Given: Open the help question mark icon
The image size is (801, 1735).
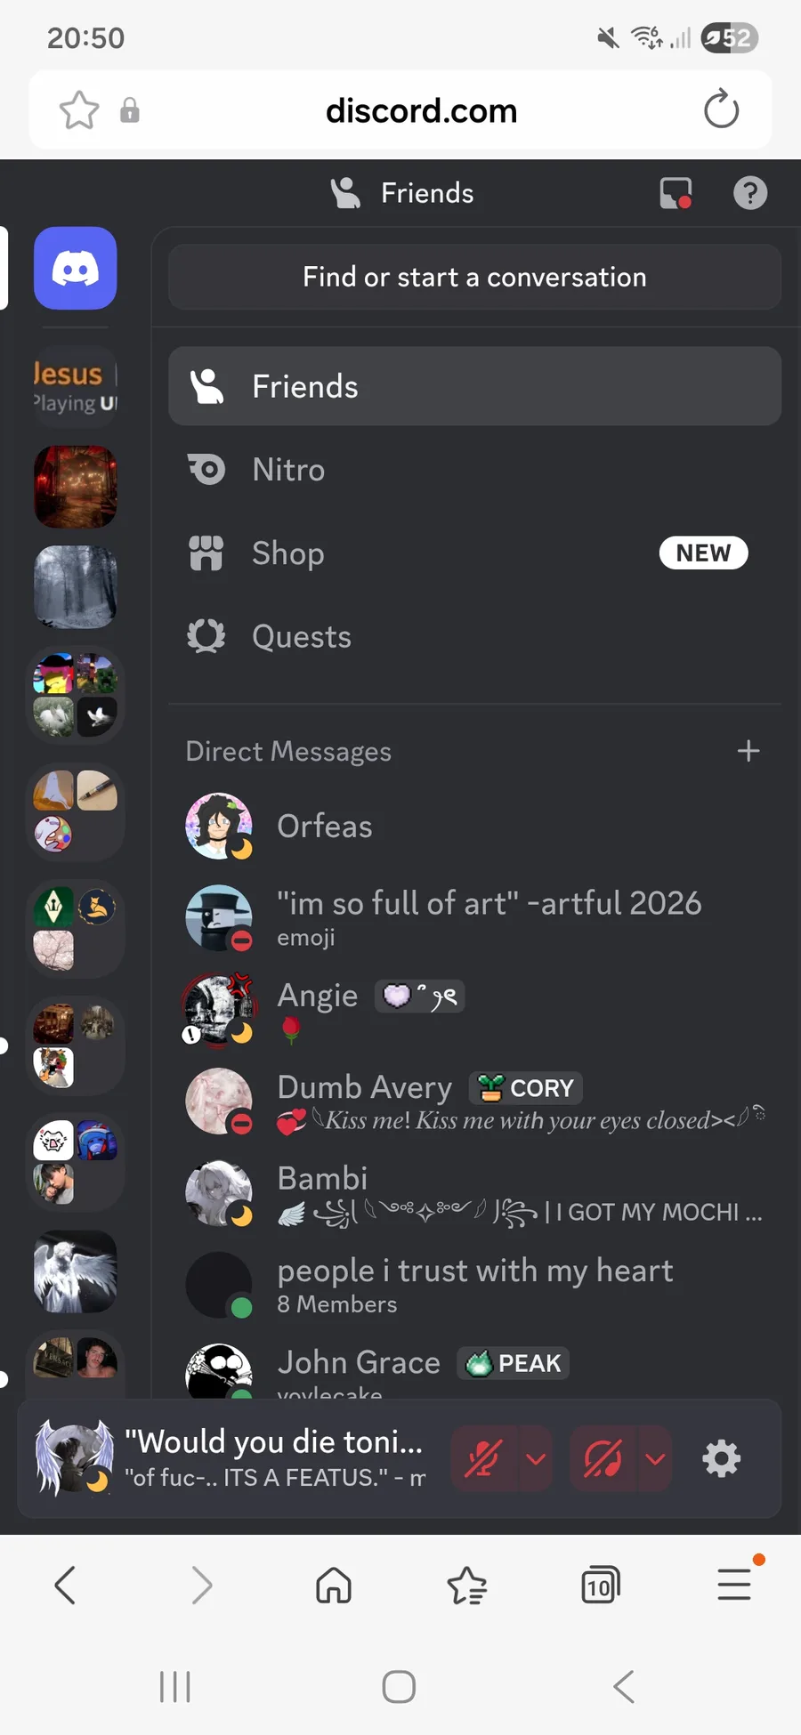Looking at the screenshot, I should [x=750, y=192].
